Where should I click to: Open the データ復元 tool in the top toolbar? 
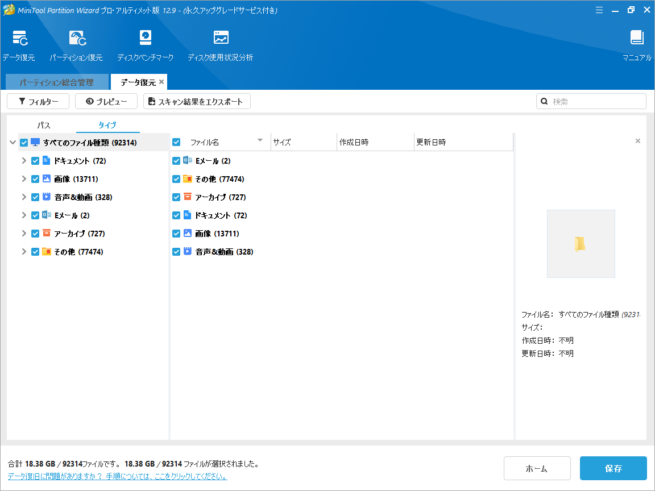click(x=18, y=45)
